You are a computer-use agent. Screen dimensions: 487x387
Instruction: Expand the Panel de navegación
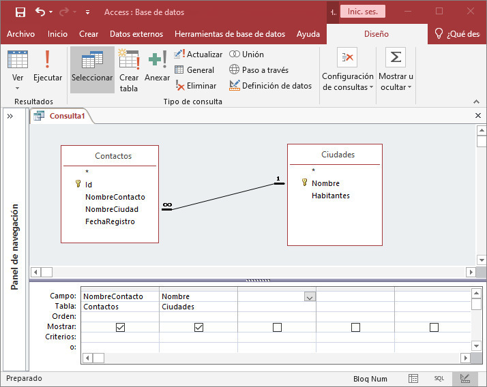tap(10, 117)
